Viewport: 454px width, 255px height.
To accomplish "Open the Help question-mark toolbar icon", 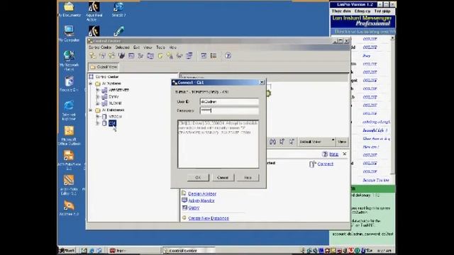I will (228, 55).
